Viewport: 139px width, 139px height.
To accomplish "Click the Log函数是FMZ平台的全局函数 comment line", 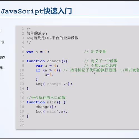I will point(53,38).
